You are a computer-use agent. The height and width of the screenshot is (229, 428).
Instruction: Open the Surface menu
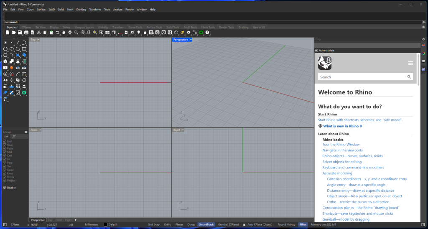tap(41, 10)
